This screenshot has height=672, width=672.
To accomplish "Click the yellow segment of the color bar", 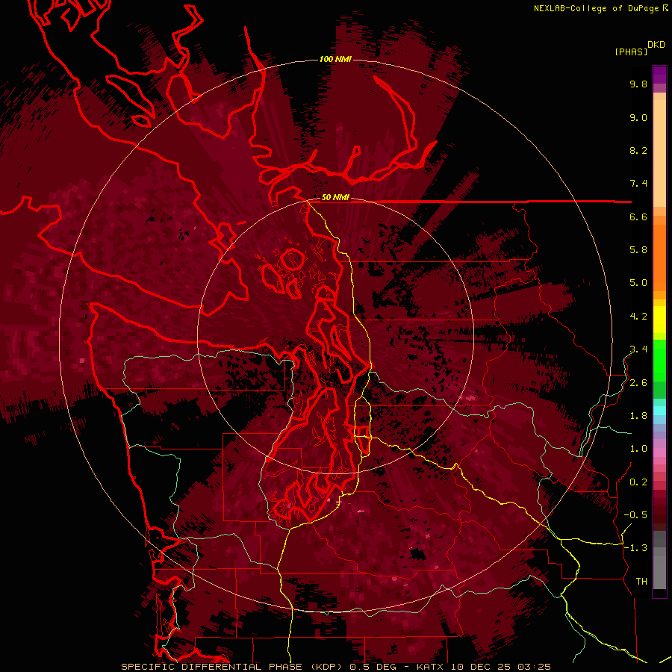I will pyautogui.click(x=659, y=320).
